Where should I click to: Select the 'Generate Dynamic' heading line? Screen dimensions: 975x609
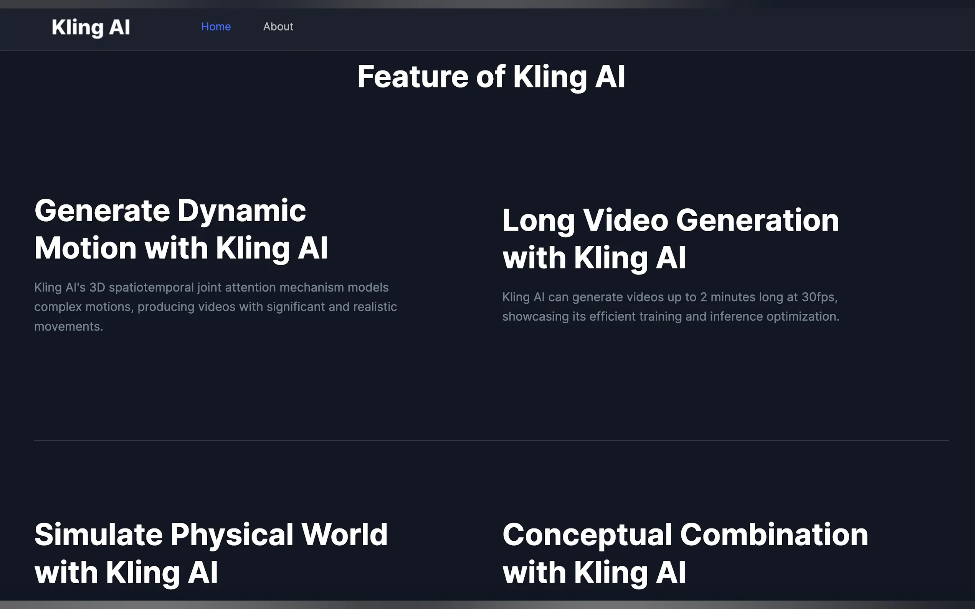point(170,211)
